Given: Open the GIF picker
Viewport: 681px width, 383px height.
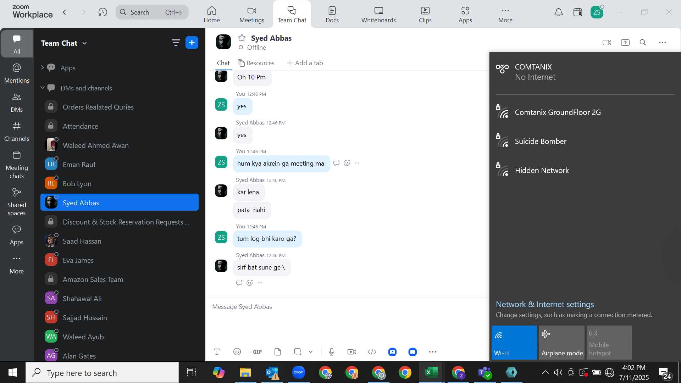Looking at the screenshot, I should 258,352.
